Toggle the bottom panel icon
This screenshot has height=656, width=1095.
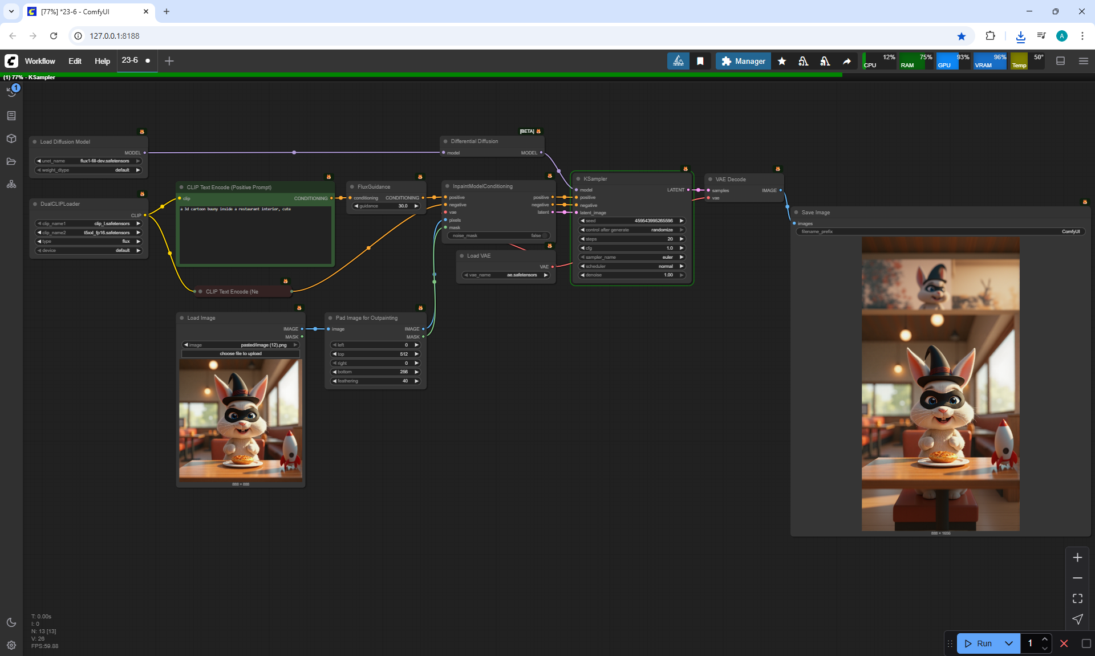(x=1061, y=61)
